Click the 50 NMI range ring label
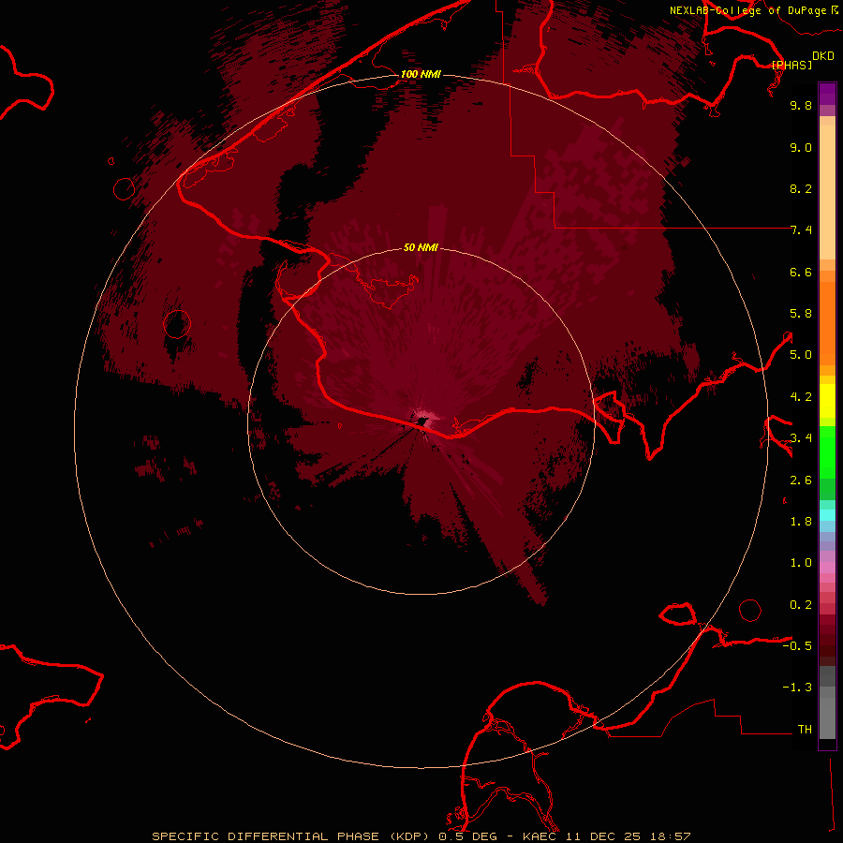The image size is (843, 843). (x=421, y=247)
